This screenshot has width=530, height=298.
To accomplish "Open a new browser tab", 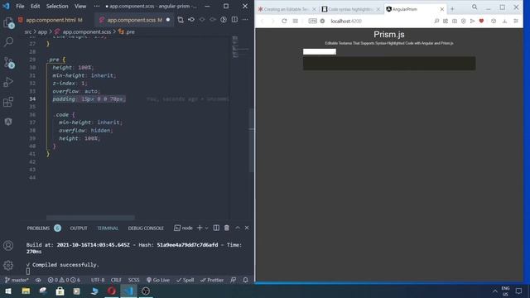I will pos(452,9).
